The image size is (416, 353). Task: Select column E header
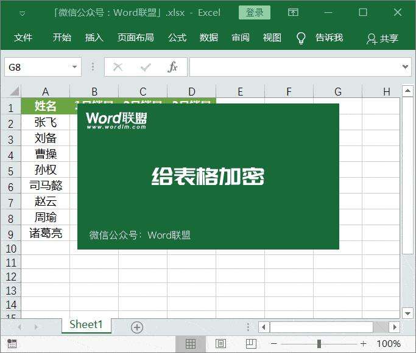pos(240,91)
